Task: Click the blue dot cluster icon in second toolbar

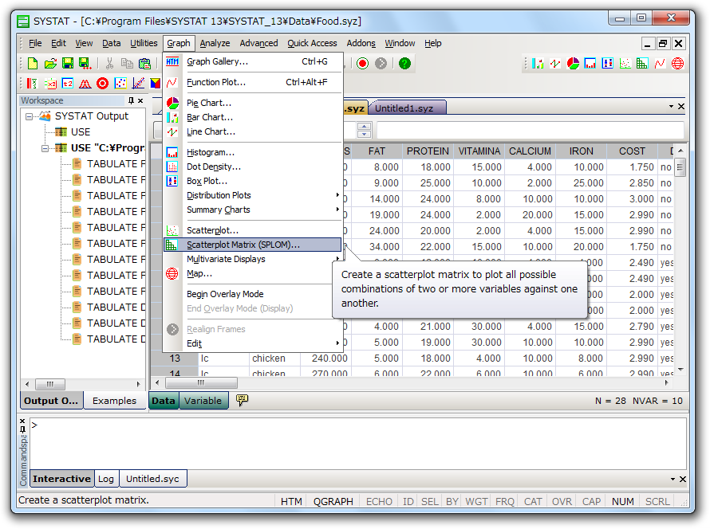Action: (x=120, y=83)
